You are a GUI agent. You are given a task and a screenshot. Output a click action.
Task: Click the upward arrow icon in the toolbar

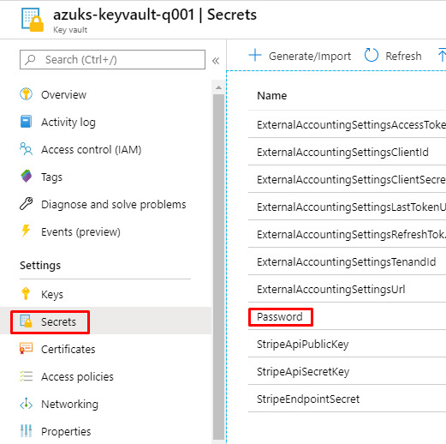click(x=442, y=55)
